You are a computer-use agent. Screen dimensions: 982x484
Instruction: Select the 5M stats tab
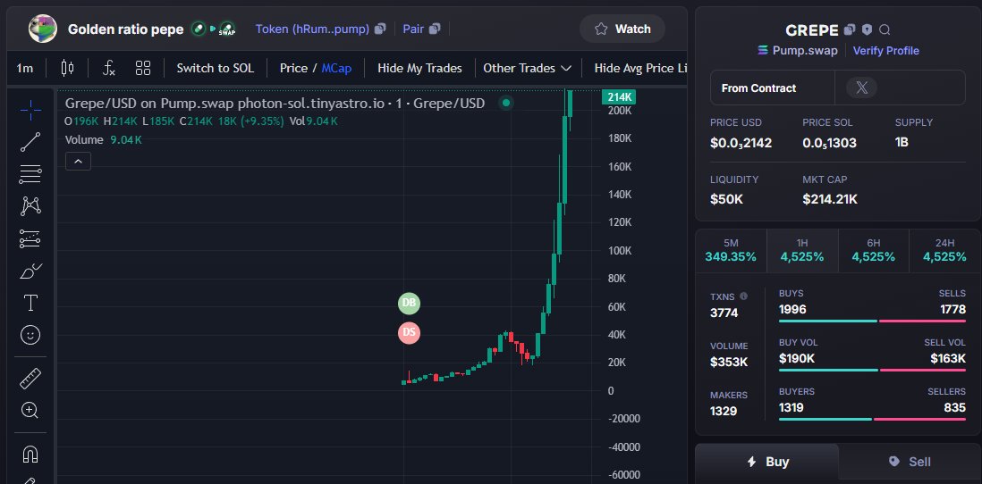731,251
